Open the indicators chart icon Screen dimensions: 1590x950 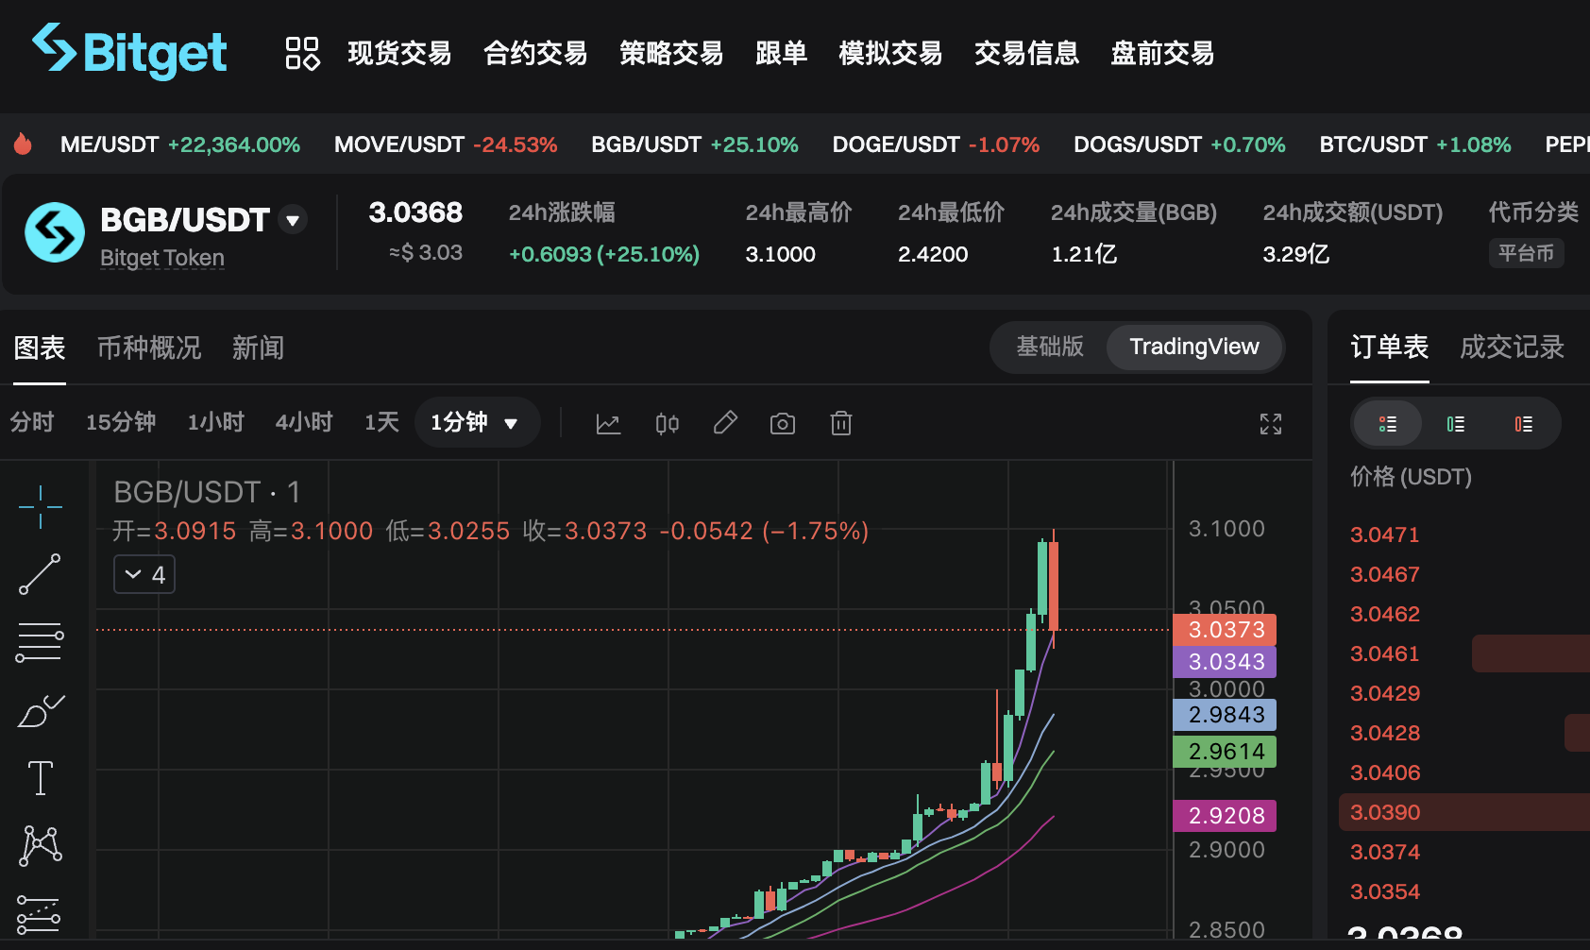(608, 424)
